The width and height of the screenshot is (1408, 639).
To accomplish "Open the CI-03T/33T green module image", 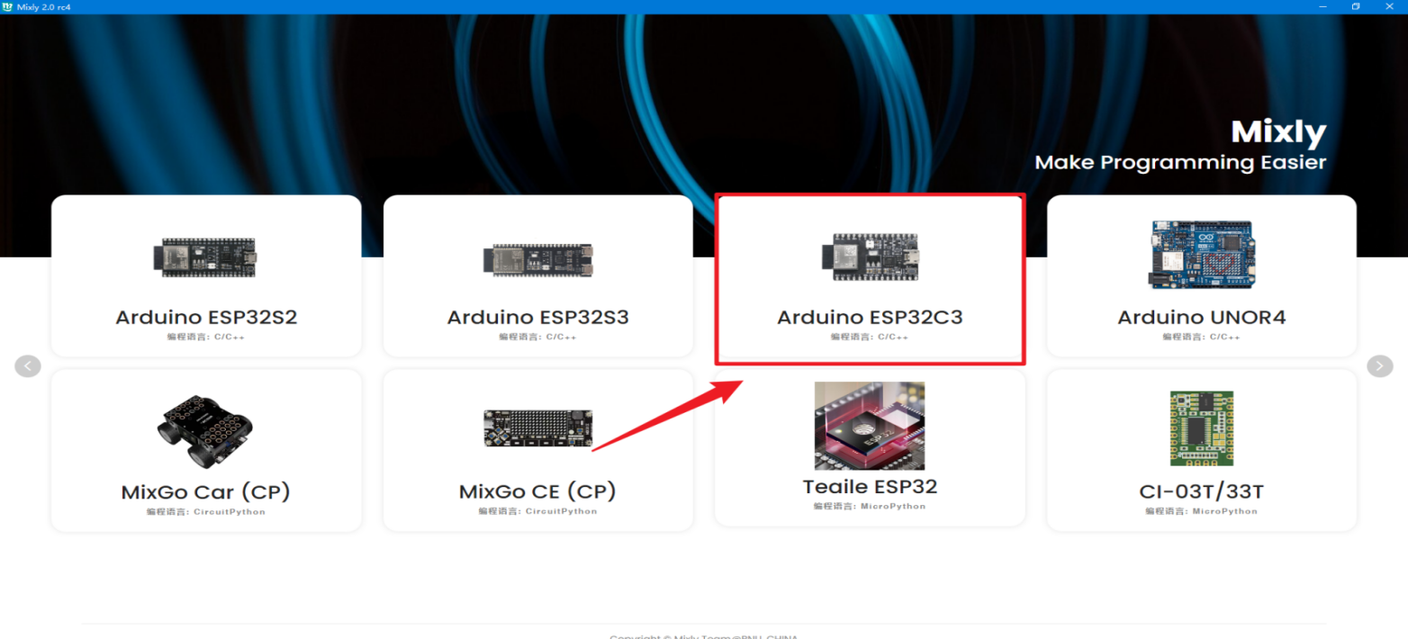I will click(x=1201, y=427).
